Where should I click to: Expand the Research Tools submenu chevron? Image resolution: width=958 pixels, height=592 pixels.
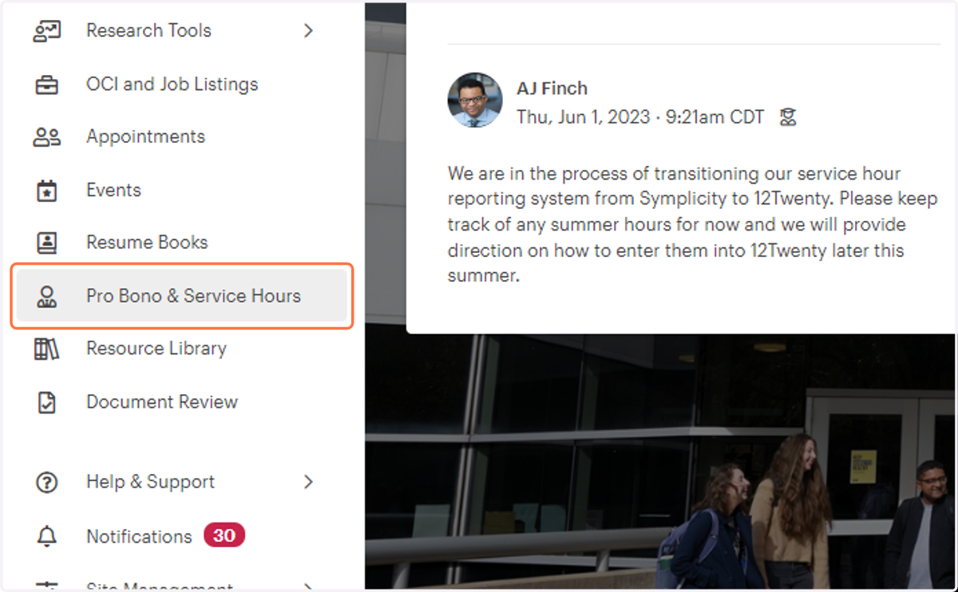pos(309,31)
